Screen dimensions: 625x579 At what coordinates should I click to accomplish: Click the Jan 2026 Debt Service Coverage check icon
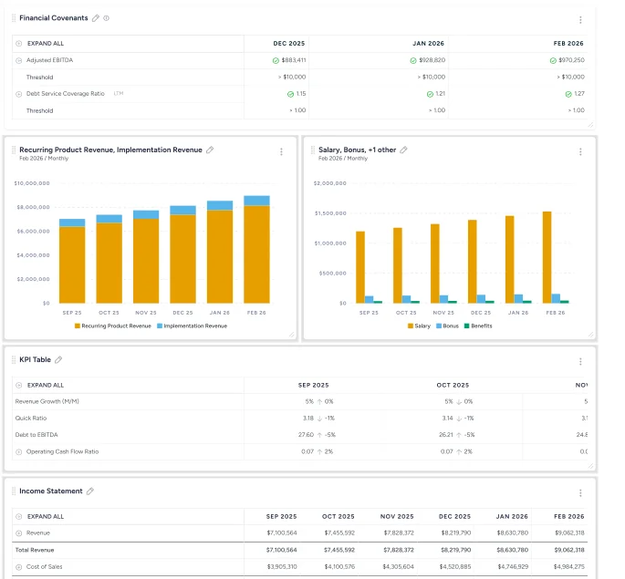coord(430,95)
